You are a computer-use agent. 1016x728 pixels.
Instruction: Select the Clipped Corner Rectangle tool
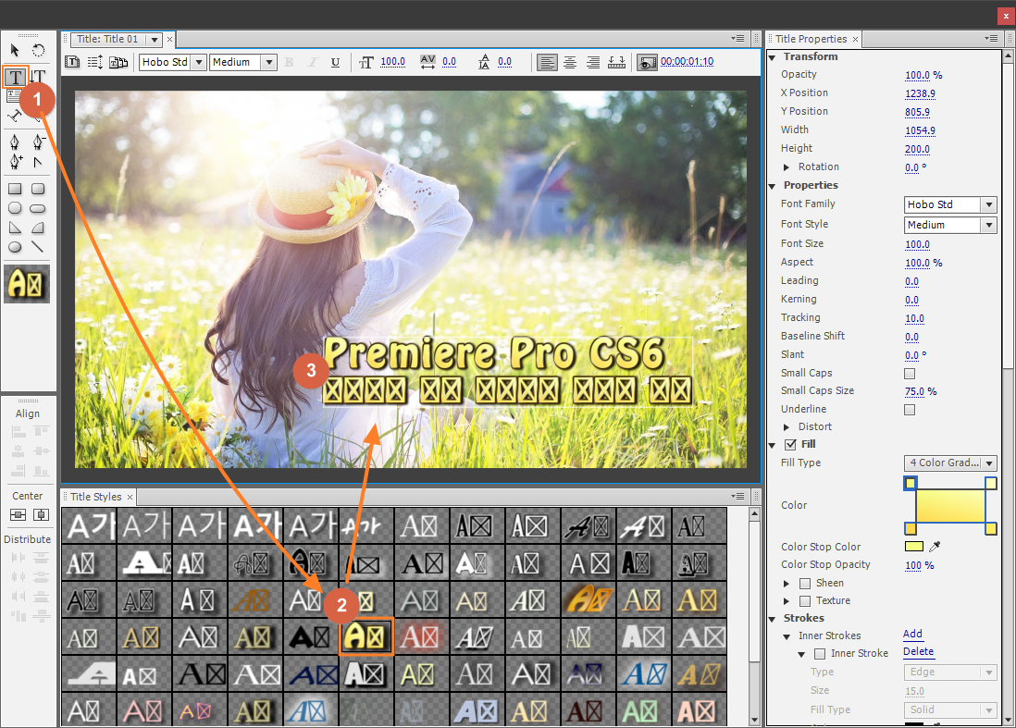pos(15,208)
